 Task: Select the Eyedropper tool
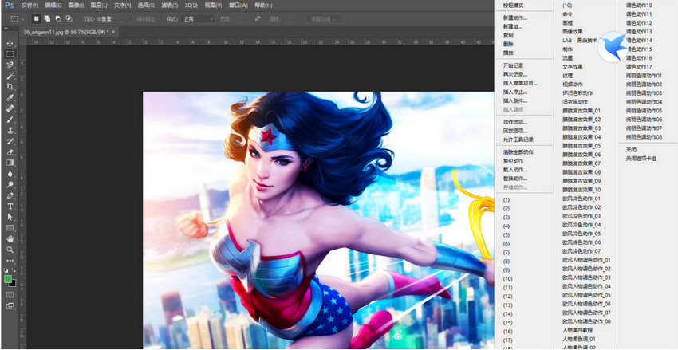(x=10, y=97)
